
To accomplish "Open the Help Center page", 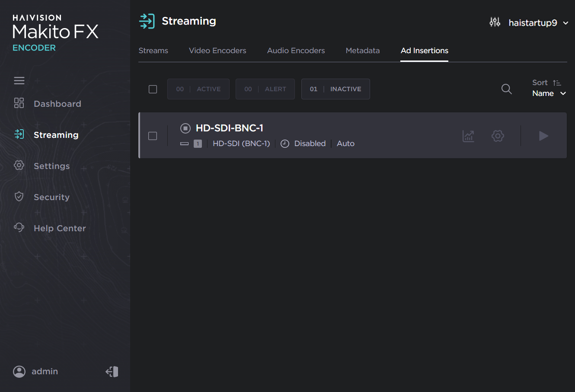I will pos(60,228).
